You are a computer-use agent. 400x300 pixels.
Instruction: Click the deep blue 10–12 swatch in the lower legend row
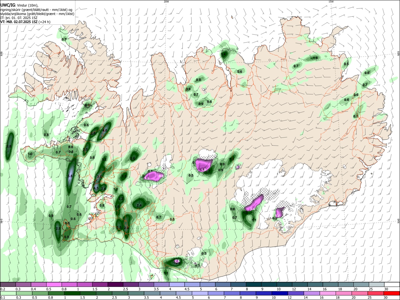point(279,293)
